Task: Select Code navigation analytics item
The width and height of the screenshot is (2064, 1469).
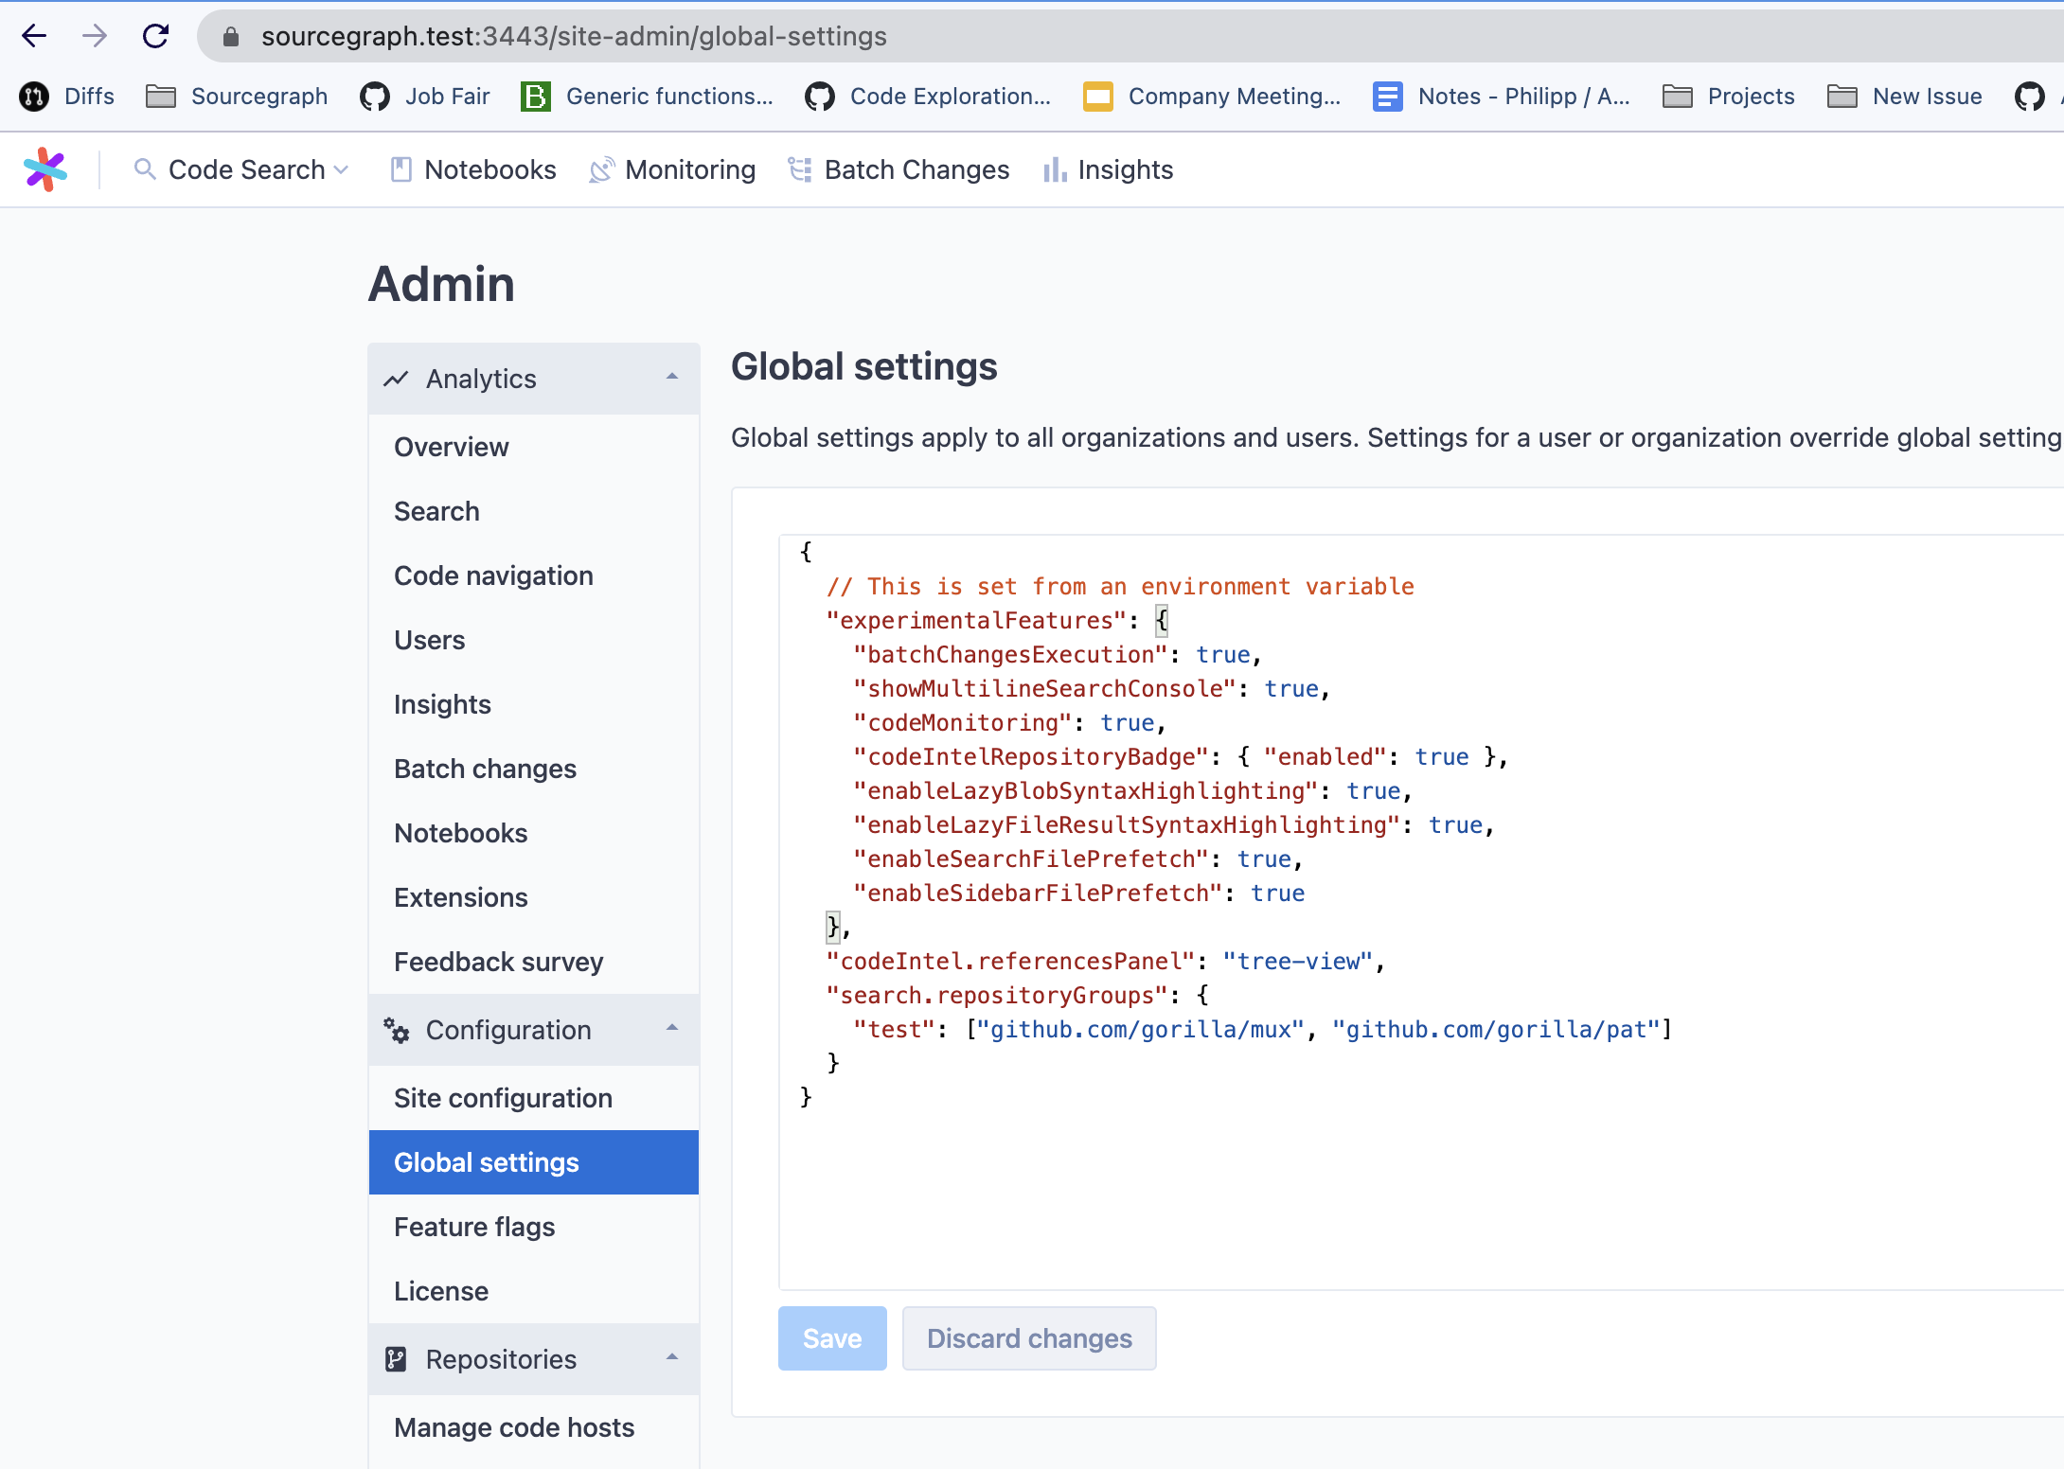Action: click(x=493, y=575)
